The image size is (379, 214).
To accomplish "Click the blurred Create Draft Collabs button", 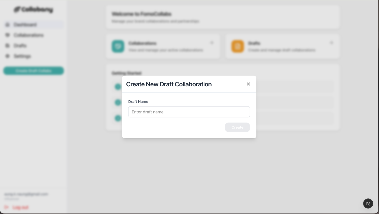I will point(33,71).
